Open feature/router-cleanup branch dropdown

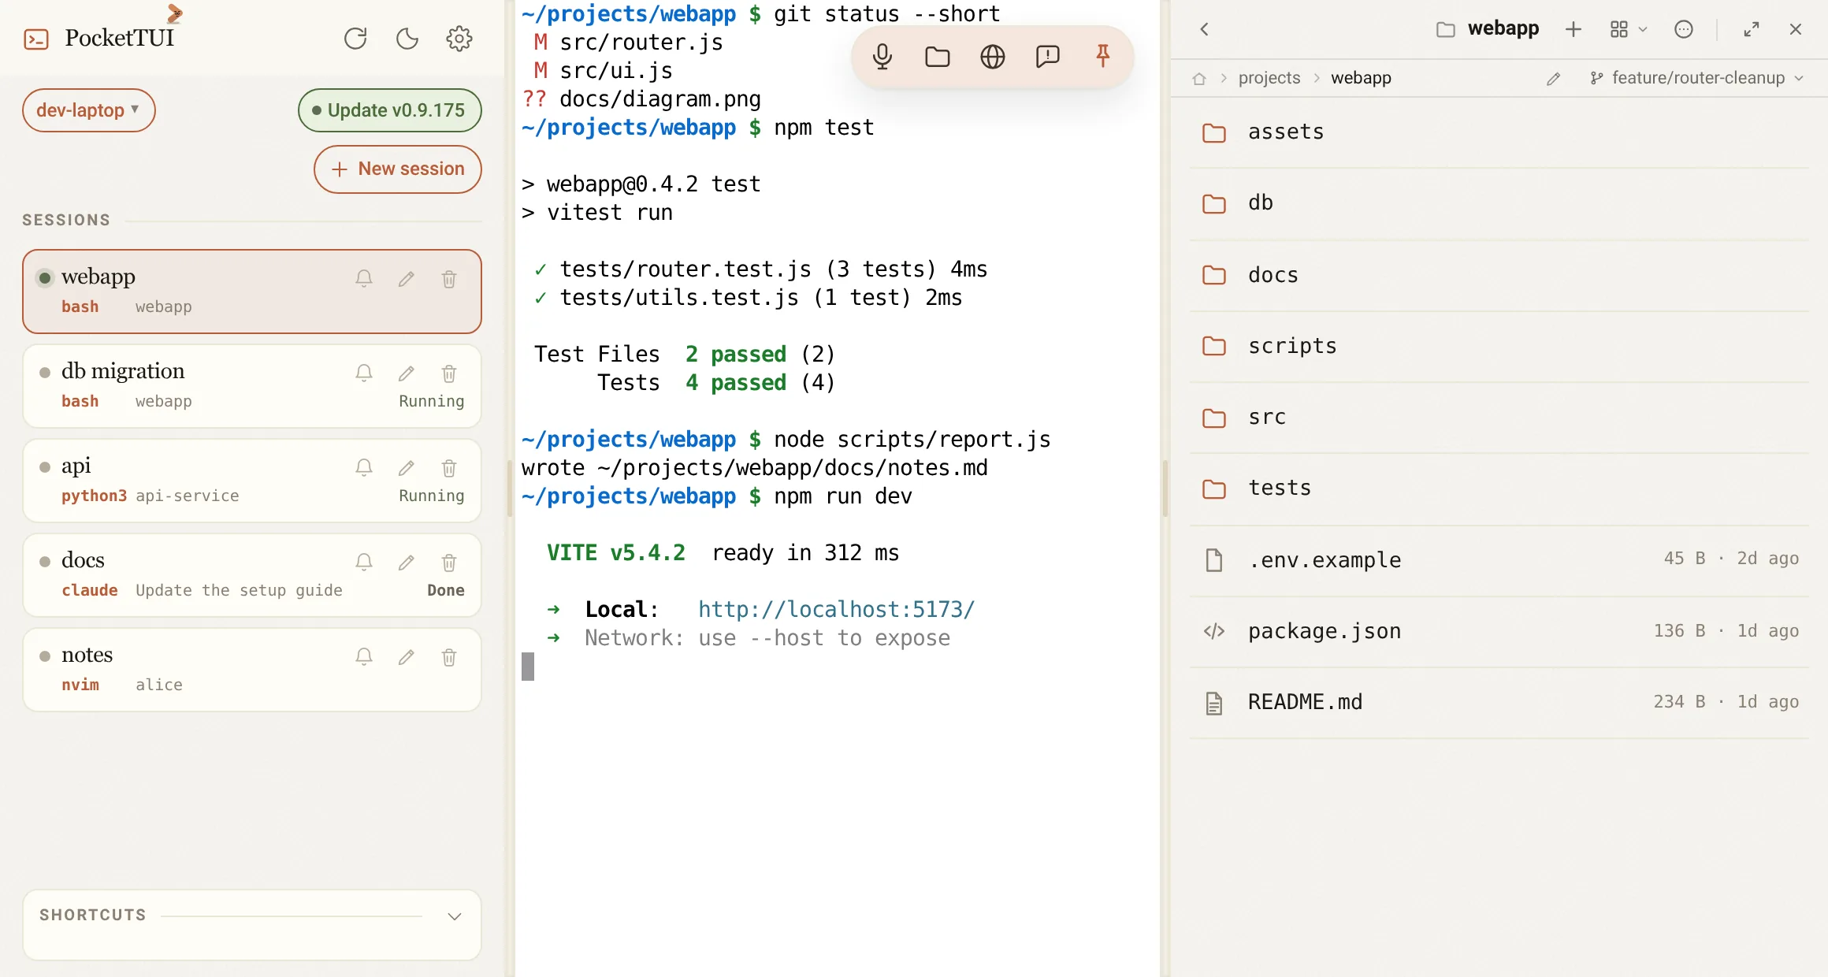[x=1696, y=78]
